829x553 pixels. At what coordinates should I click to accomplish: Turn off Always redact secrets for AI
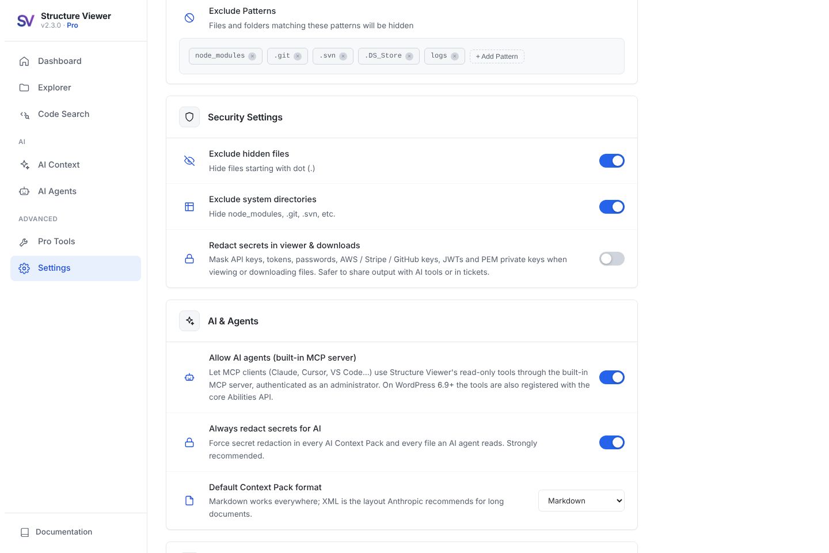612,442
